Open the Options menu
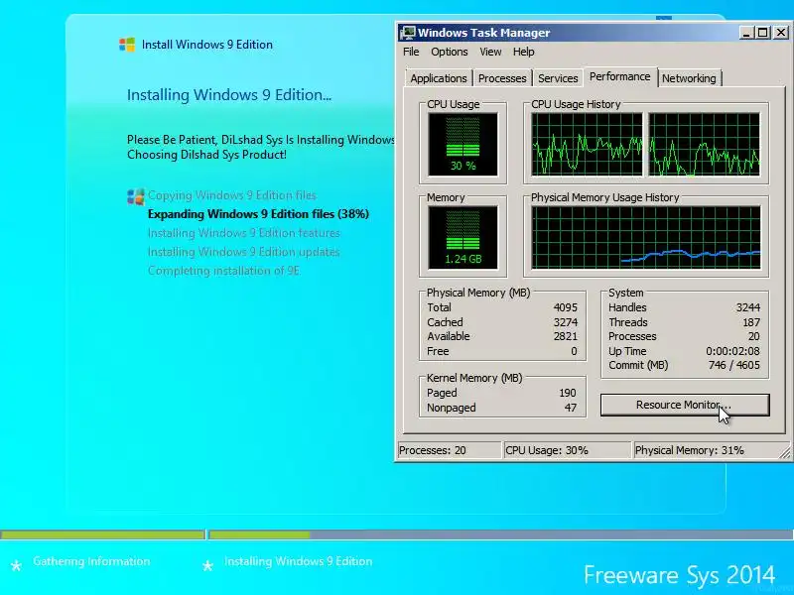Viewport: 794px width, 595px height. pos(450,52)
